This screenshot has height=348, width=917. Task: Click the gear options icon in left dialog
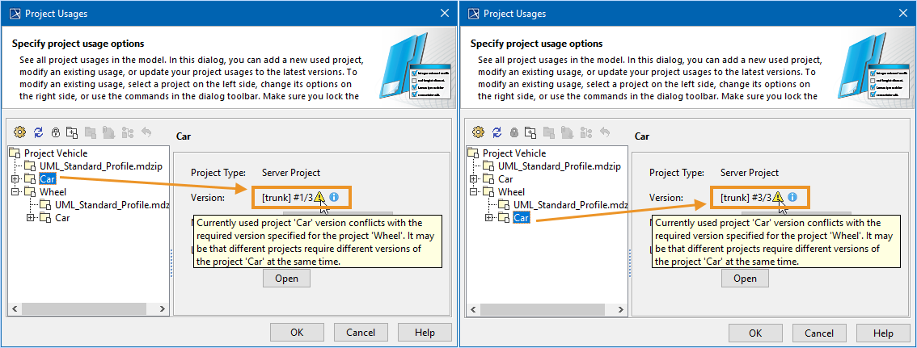[21, 132]
